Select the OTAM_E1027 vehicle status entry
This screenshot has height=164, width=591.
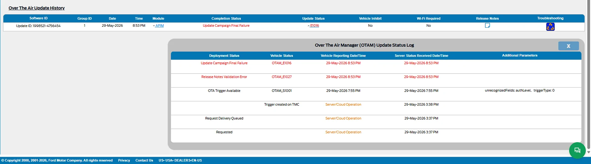[x=282, y=77]
